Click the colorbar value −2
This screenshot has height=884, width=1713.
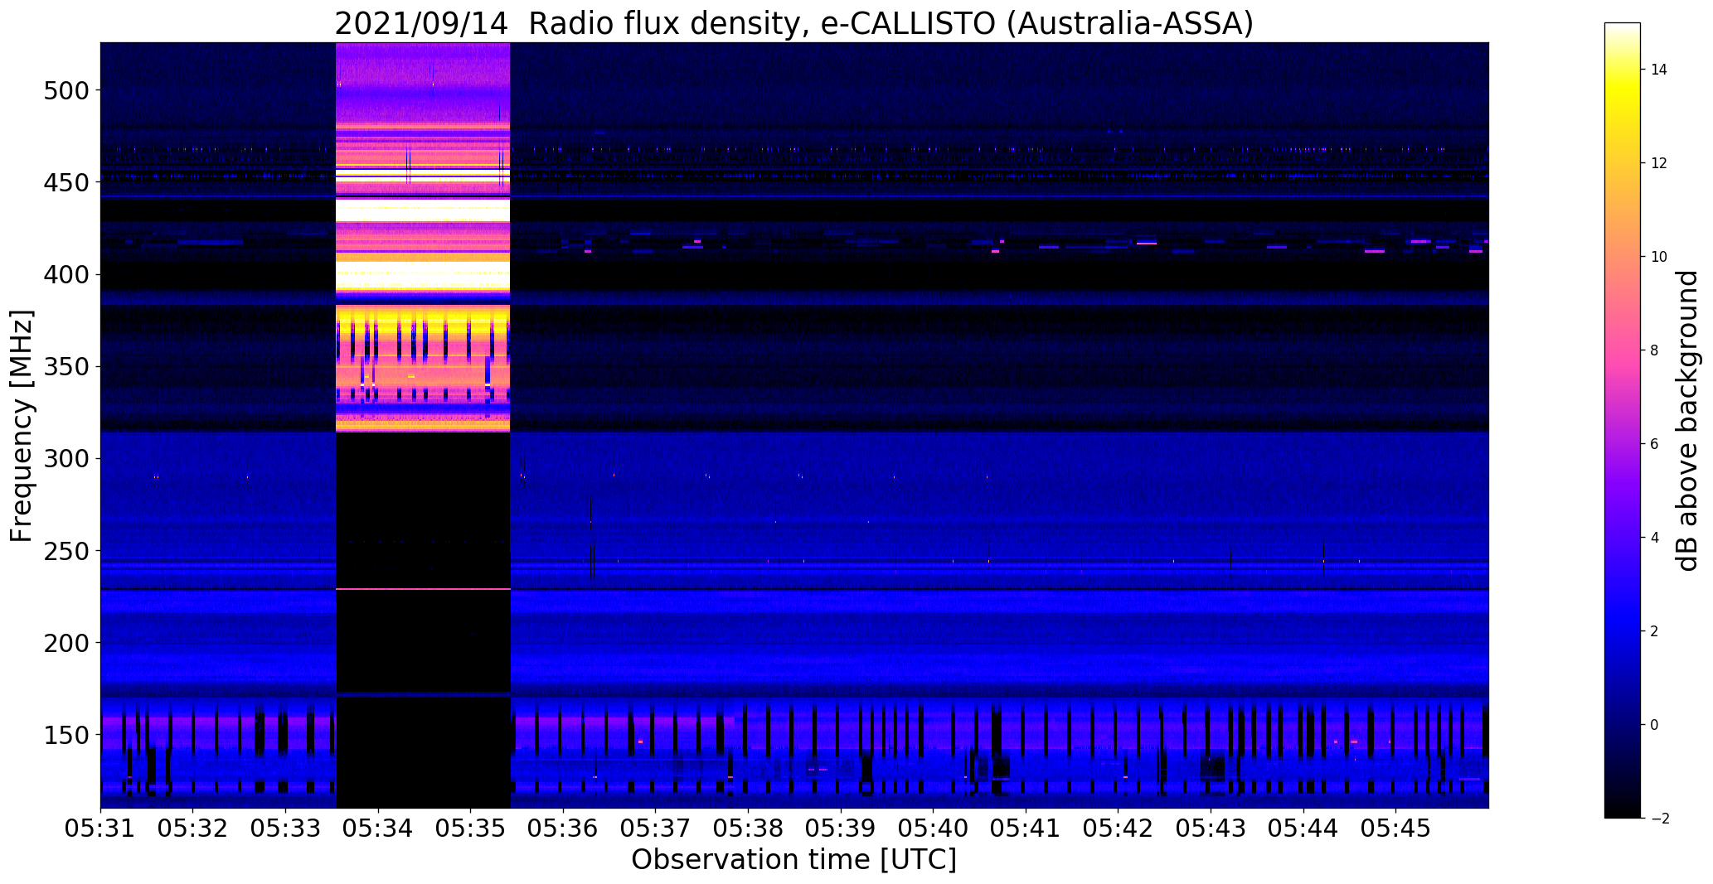[x=1659, y=819]
